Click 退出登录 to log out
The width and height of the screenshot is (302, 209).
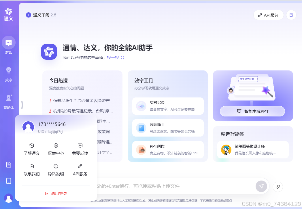[x=56, y=193]
